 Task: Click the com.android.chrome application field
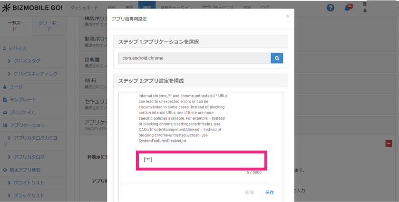coord(195,58)
